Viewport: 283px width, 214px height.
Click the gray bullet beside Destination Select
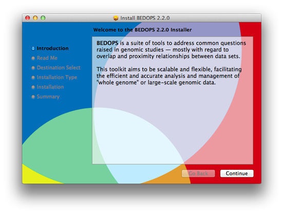point(33,68)
